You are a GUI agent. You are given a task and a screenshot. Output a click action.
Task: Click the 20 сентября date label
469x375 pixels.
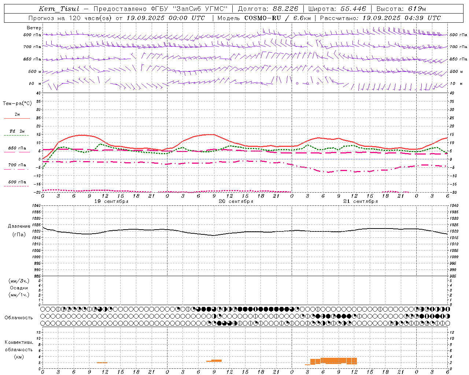236,201
